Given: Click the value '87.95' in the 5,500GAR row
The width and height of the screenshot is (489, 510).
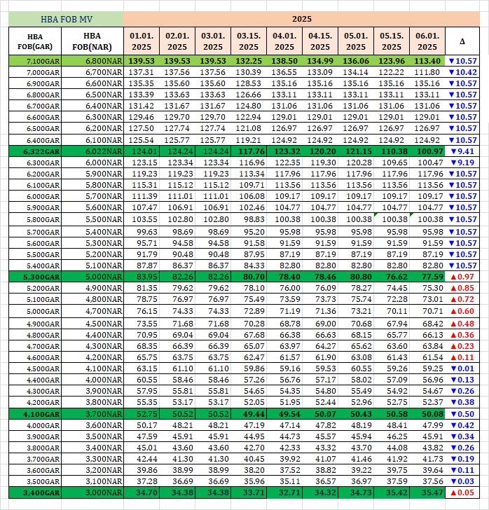Looking at the screenshot, I should [249, 255].
